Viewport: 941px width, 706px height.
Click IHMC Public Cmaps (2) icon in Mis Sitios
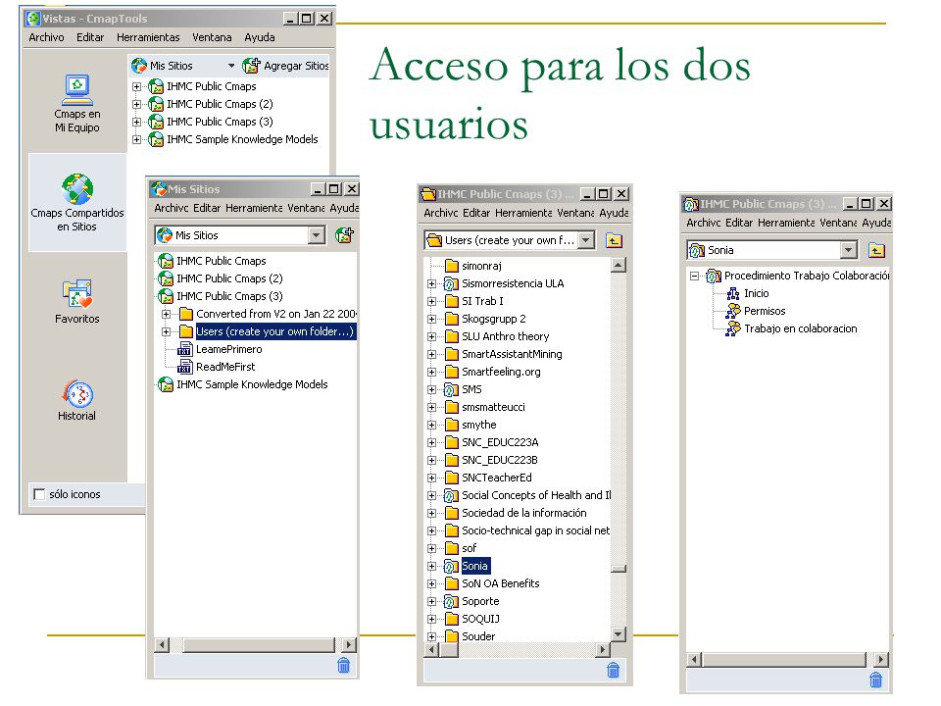click(x=166, y=278)
